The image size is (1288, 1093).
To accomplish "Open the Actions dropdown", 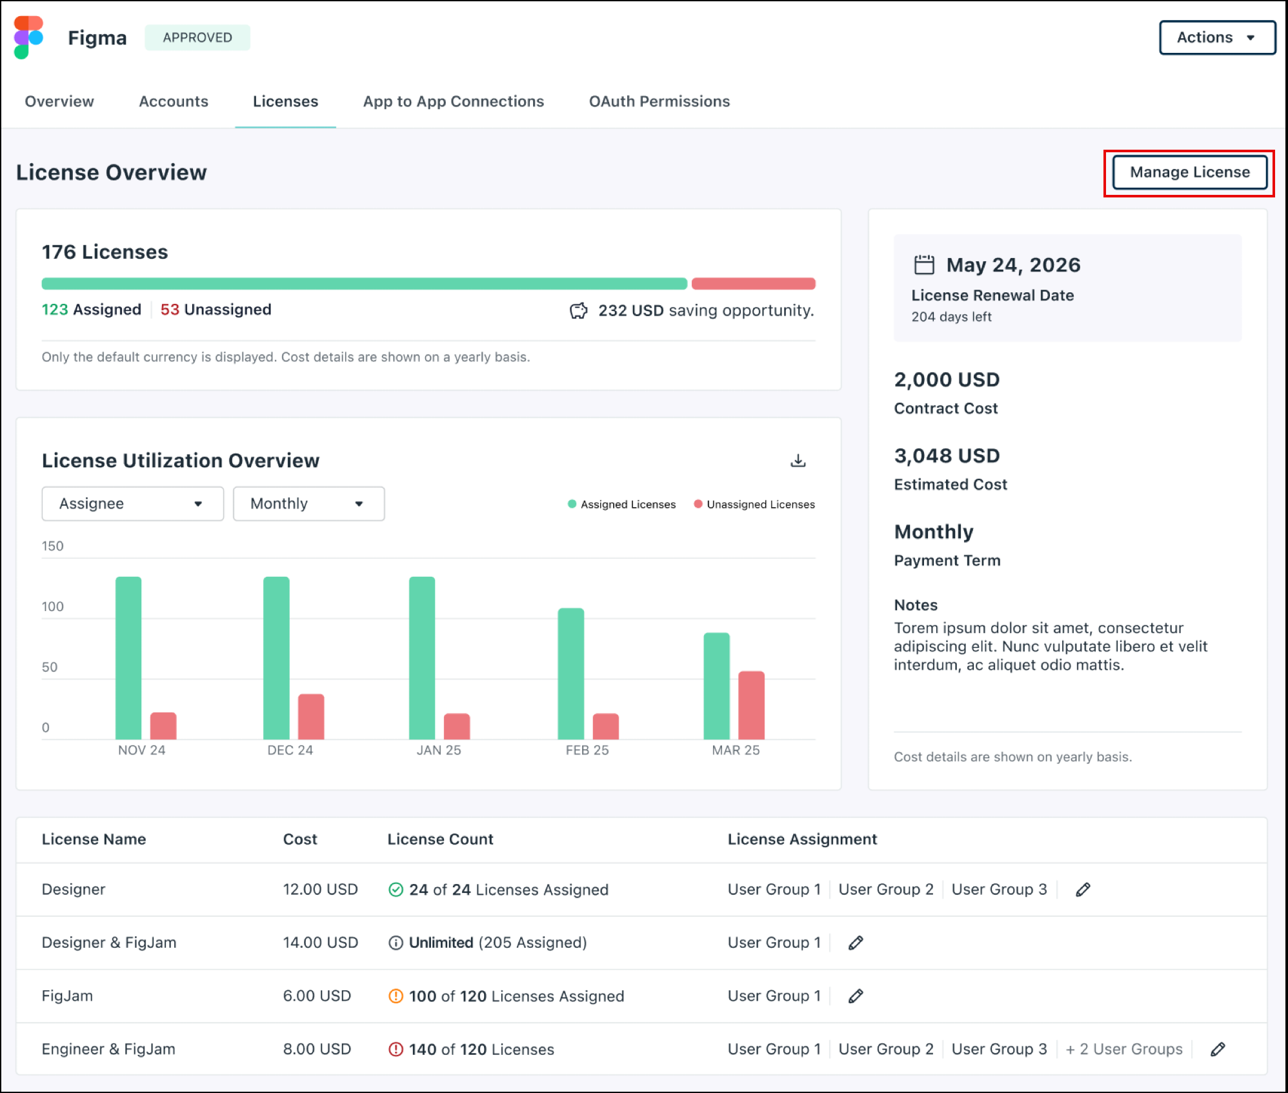I will pos(1216,37).
